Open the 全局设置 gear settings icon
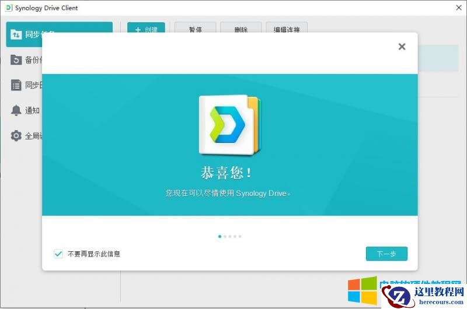Viewport: 467px width, 309px height. tap(16, 136)
